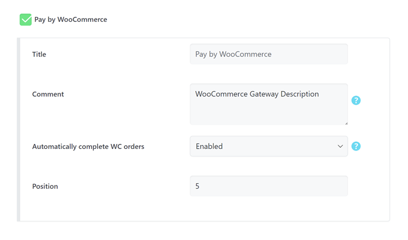
Task: Click the Comment field label
Action: 48,94
